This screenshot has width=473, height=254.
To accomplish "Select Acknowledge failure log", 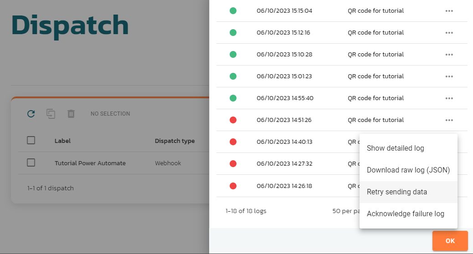I will pyautogui.click(x=408, y=213).
